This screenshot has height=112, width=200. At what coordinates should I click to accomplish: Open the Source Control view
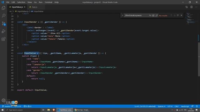tap(3, 24)
